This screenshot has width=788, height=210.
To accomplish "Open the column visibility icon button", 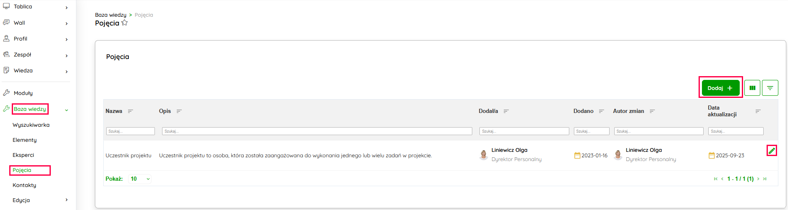I will (752, 88).
